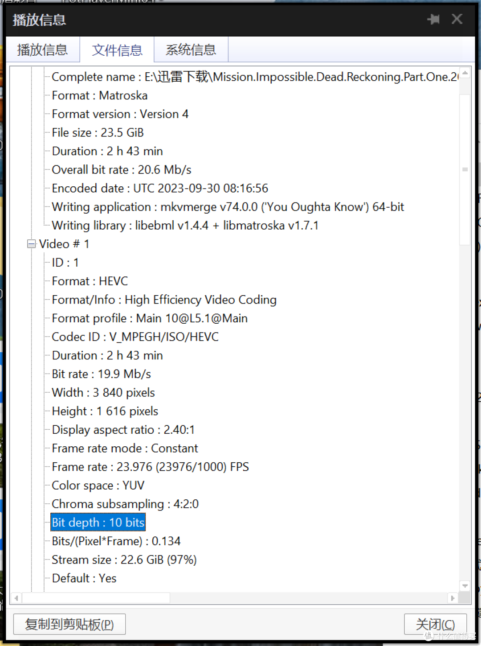
Task: Select the highlighted Bit depth : 10 bits row
Action: (98, 523)
